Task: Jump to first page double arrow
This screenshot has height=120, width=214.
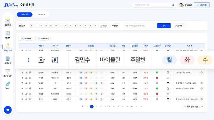Action: pyautogui.click(x=82, y=107)
